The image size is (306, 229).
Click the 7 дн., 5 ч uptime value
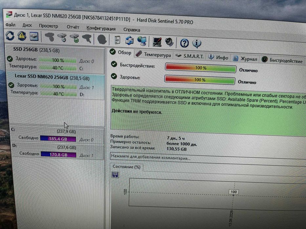tap(175, 138)
